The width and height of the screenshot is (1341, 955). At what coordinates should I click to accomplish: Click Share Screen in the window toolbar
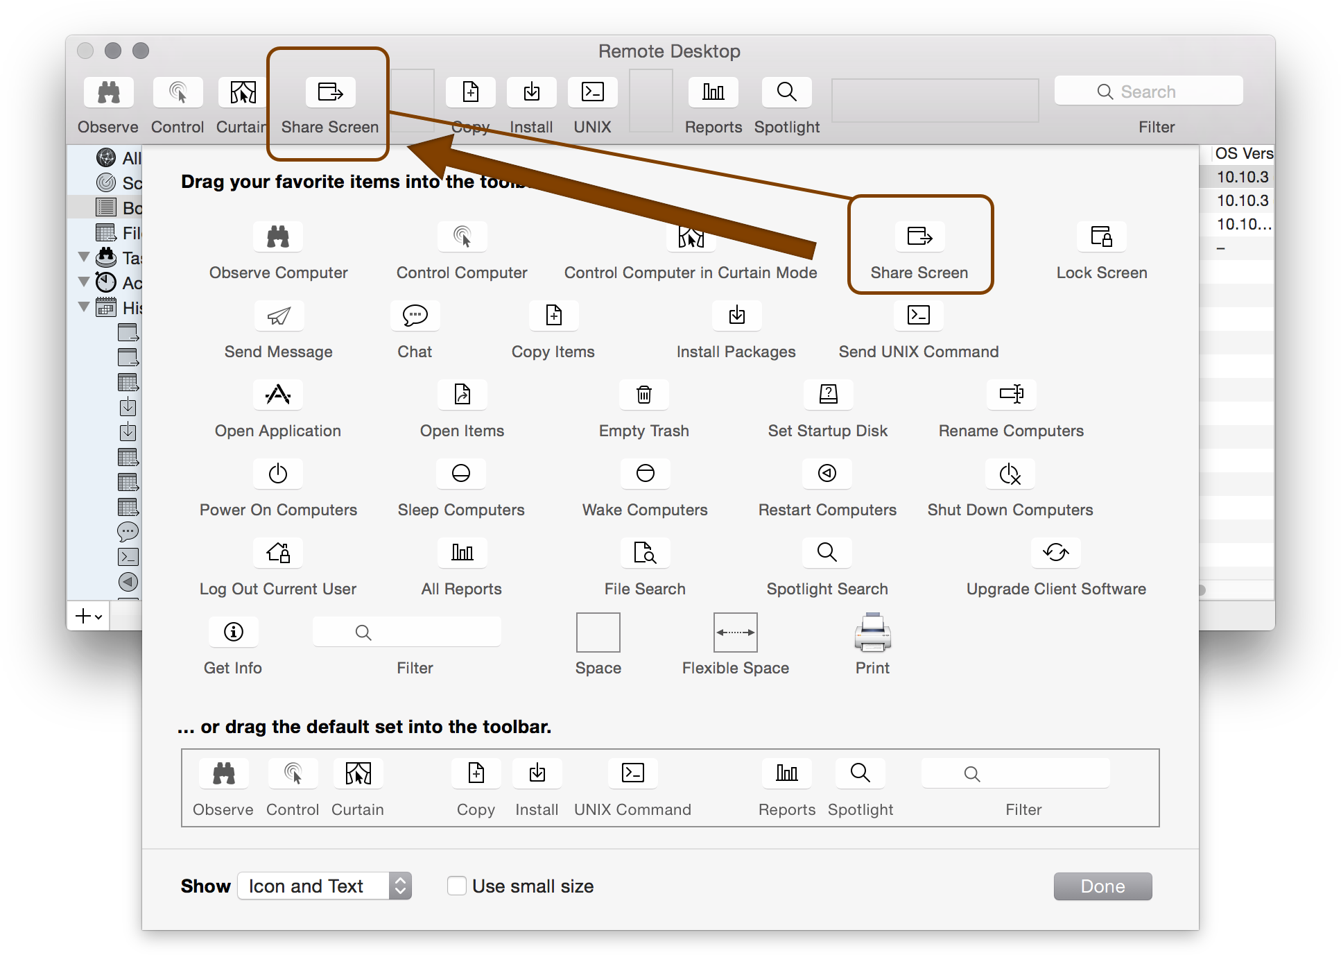pyautogui.click(x=331, y=92)
